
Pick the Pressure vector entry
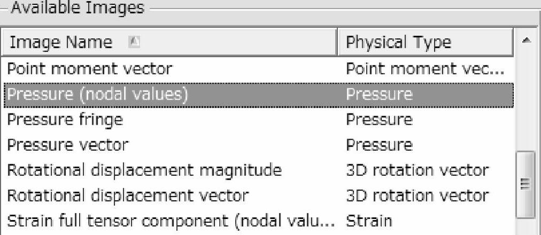tap(67, 144)
